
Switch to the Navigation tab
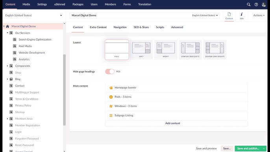point(120,27)
